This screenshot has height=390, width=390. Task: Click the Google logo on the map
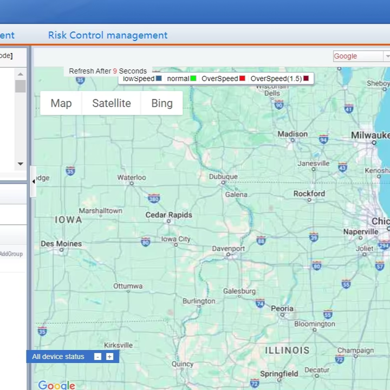(x=56, y=385)
